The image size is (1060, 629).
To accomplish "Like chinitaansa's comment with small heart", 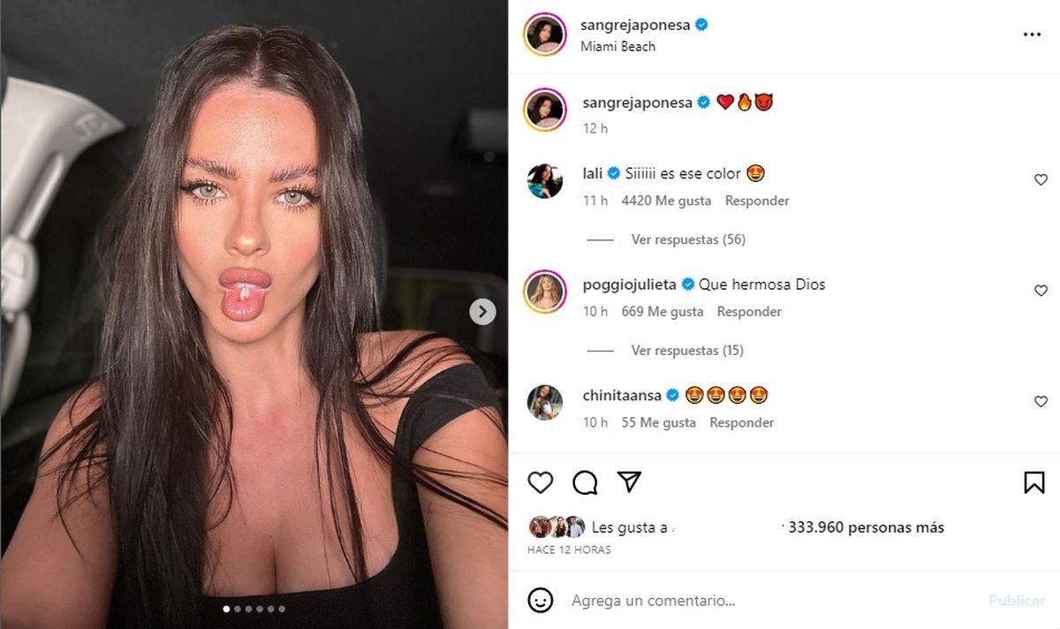I will pos(1041,402).
